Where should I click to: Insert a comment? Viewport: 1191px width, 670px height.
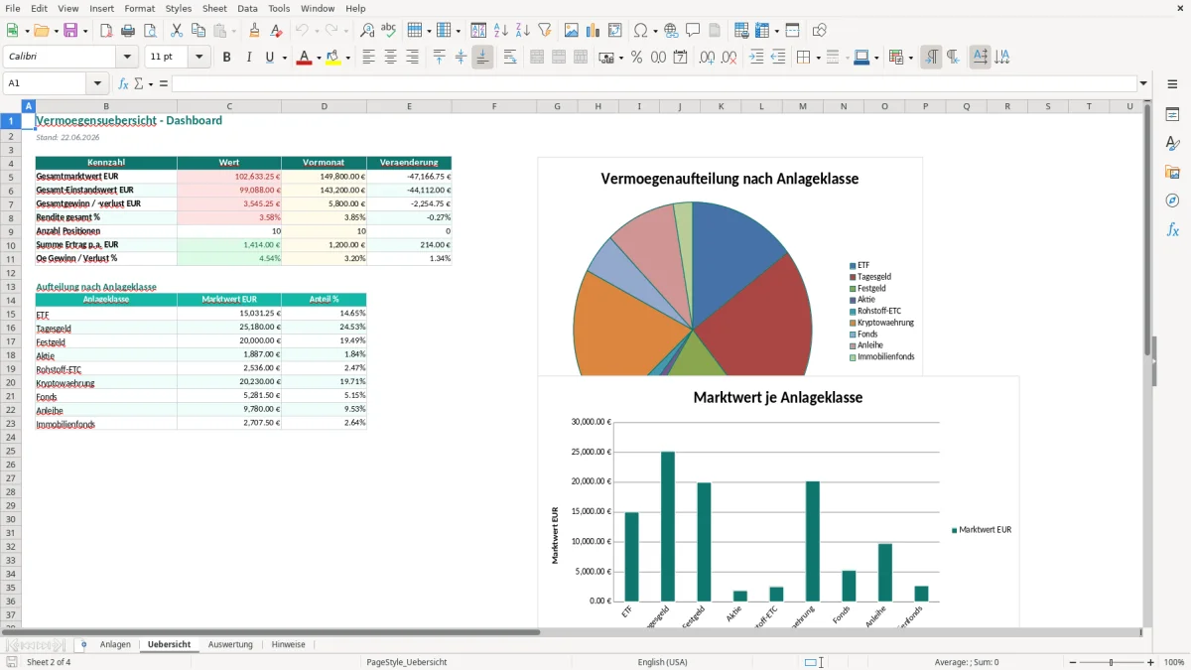pos(693,30)
